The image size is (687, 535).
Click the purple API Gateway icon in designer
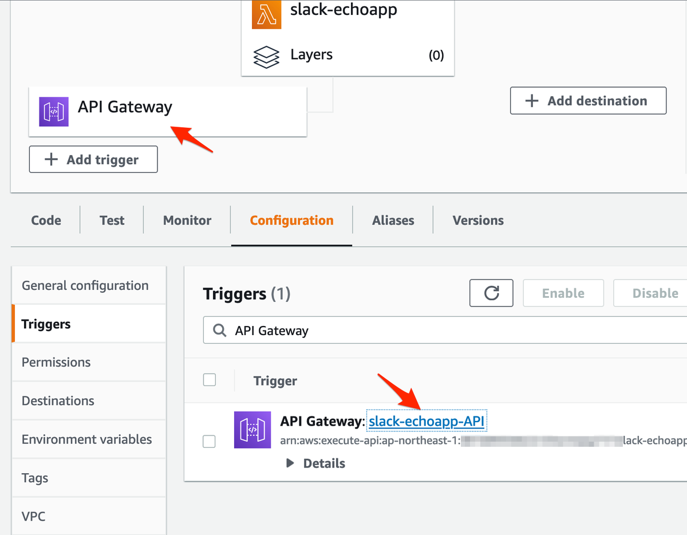pos(54,112)
